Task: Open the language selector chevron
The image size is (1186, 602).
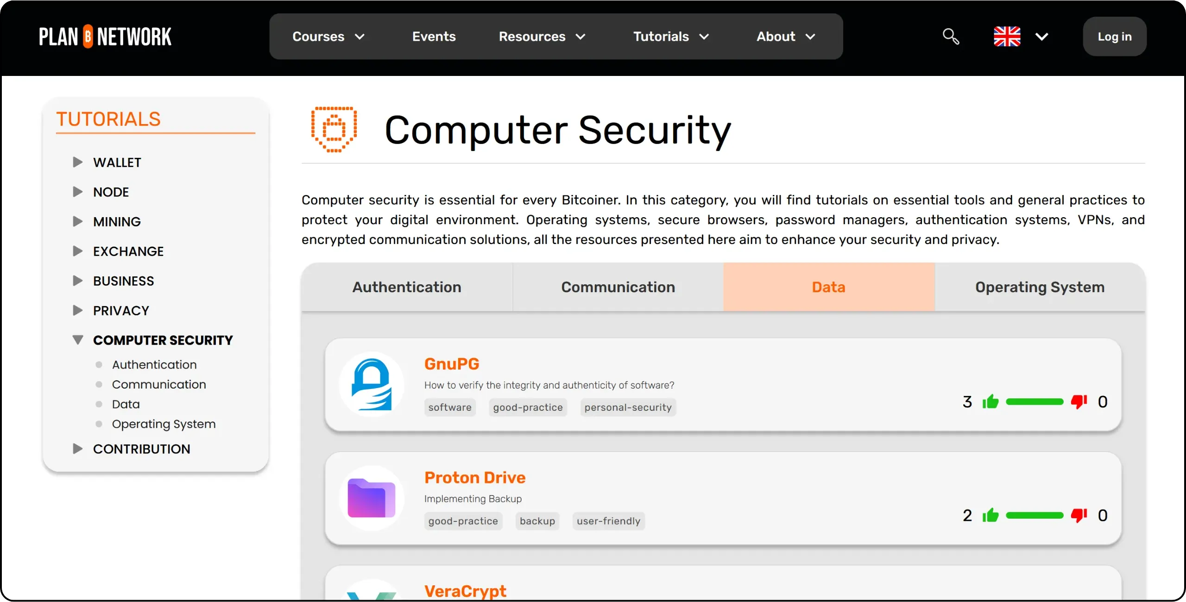Action: 1041,37
